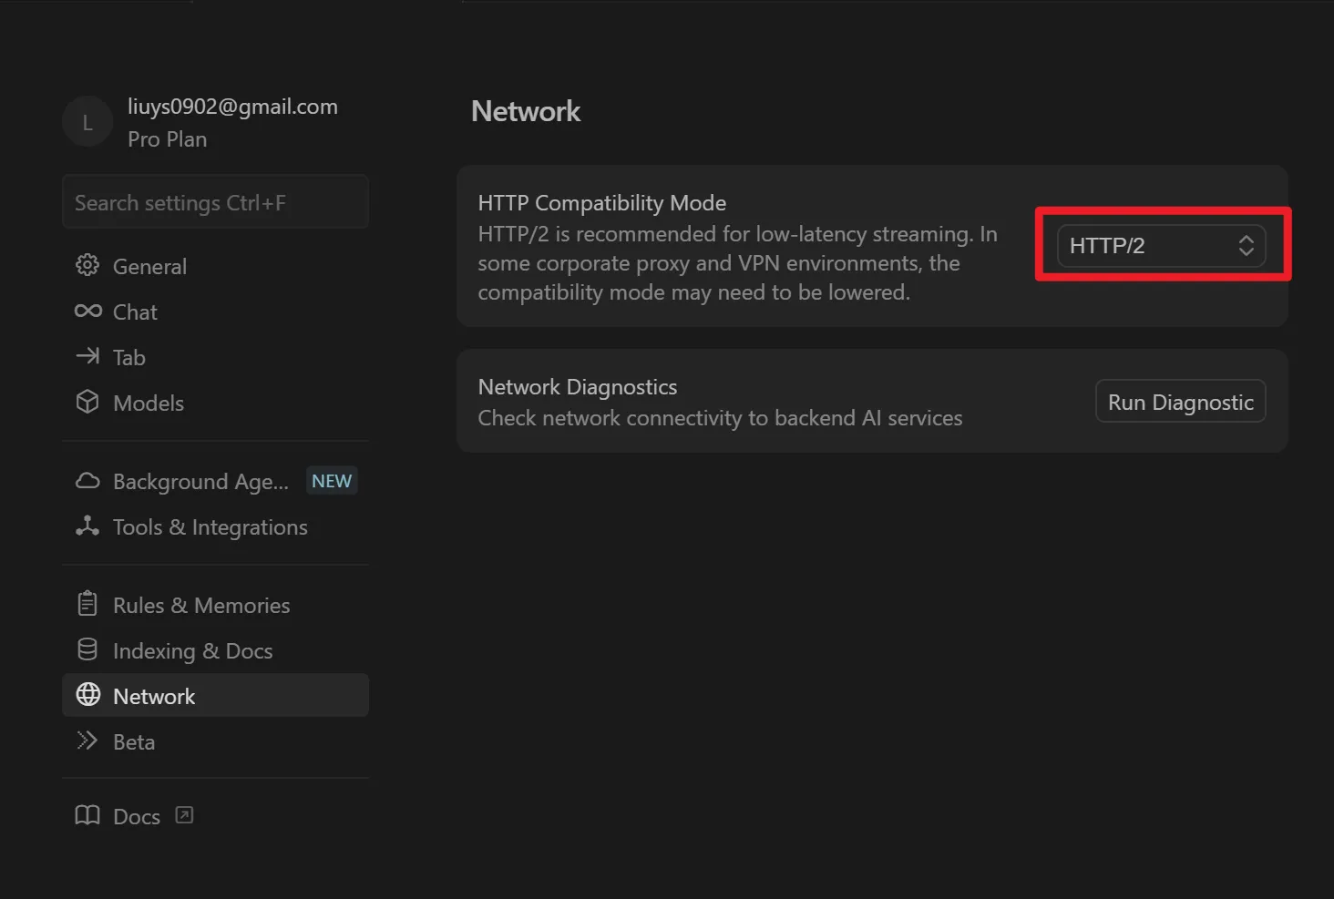Click the NEW badge beside Background Agents

coord(332,481)
